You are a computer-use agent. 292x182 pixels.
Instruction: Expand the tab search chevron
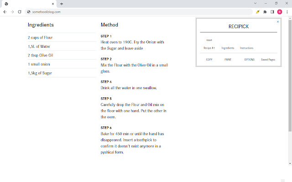click(x=255, y=3)
